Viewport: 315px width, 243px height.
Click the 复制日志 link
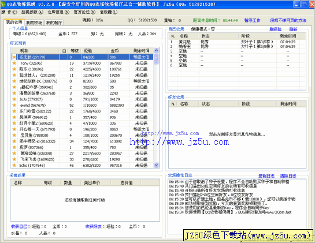266,176
